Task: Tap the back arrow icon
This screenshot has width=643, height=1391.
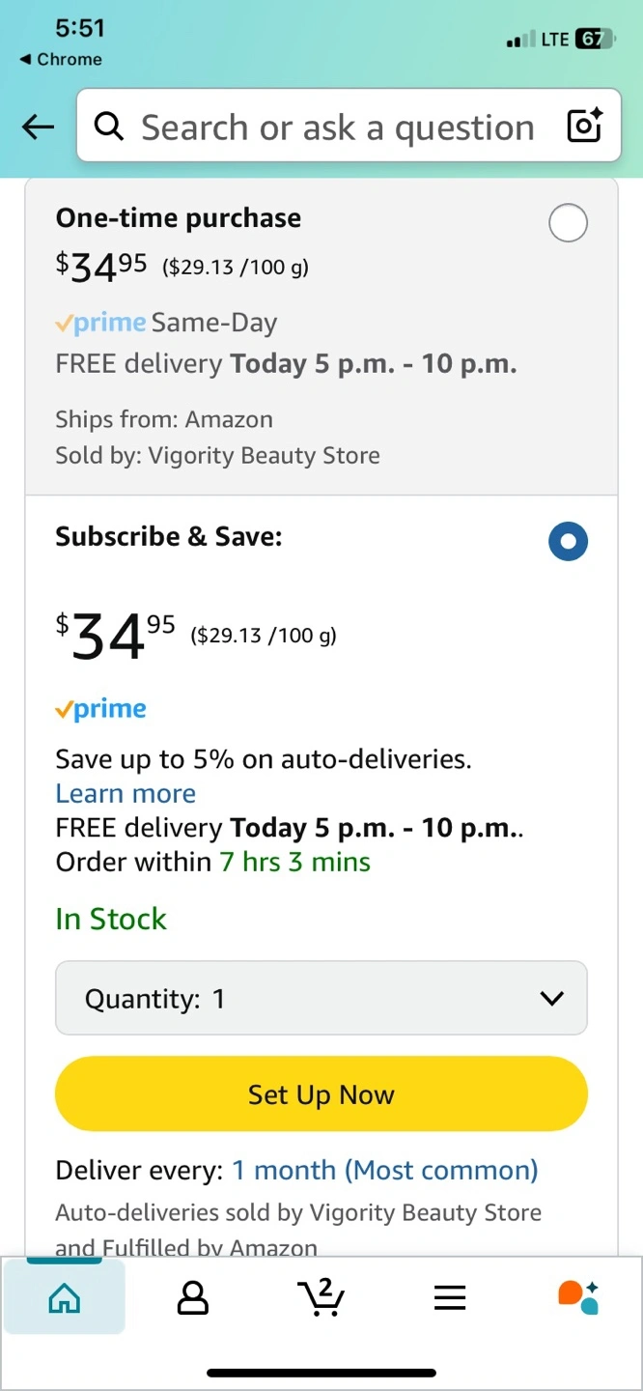Action: [x=38, y=127]
